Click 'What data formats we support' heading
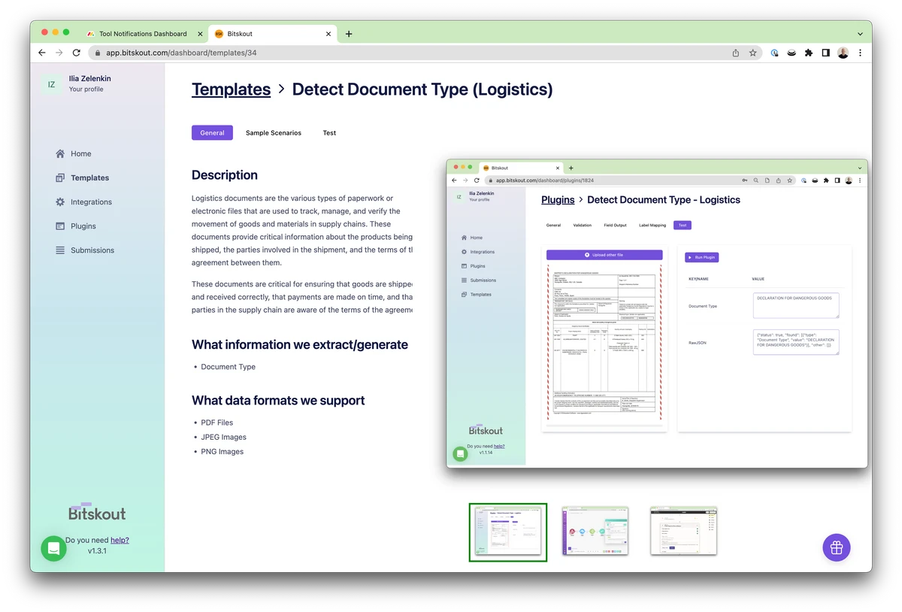The width and height of the screenshot is (902, 612). (x=278, y=401)
